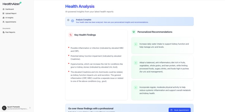This screenshot has width=225, height=112.
Task: Click the Personalized Recommendations title
Action: click(x=155, y=32)
